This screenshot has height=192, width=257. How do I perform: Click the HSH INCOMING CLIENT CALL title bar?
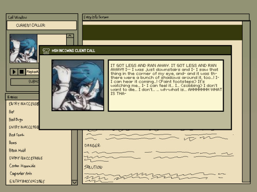pyautogui.click(x=135, y=50)
